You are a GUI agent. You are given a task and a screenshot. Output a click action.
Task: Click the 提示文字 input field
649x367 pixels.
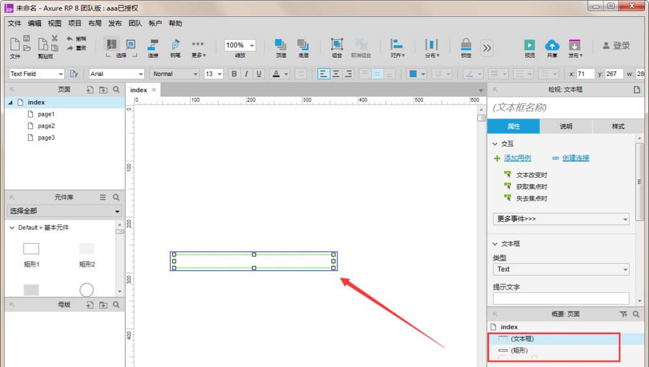coord(561,298)
